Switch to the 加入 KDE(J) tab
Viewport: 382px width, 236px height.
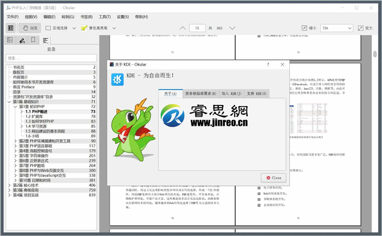pos(231,94)
